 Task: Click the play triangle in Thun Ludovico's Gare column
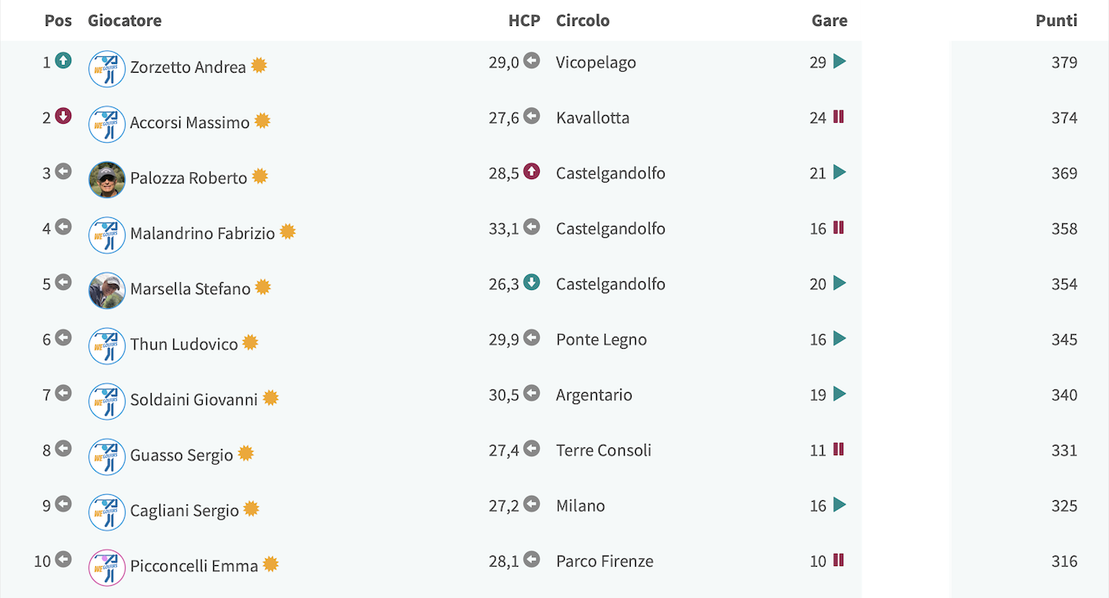(x=839, y=338)
